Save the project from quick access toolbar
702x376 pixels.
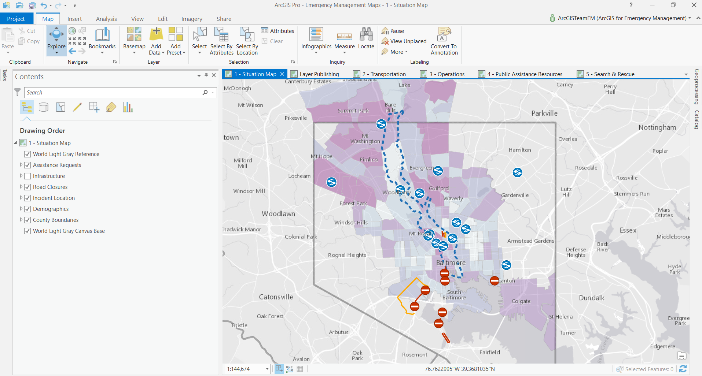click(x=32, y=5)
